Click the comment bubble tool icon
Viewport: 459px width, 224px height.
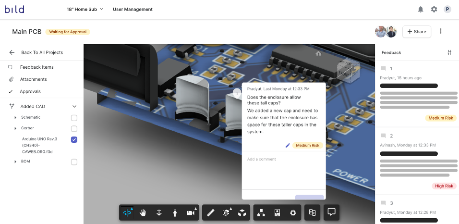click(x=331, y=212)
